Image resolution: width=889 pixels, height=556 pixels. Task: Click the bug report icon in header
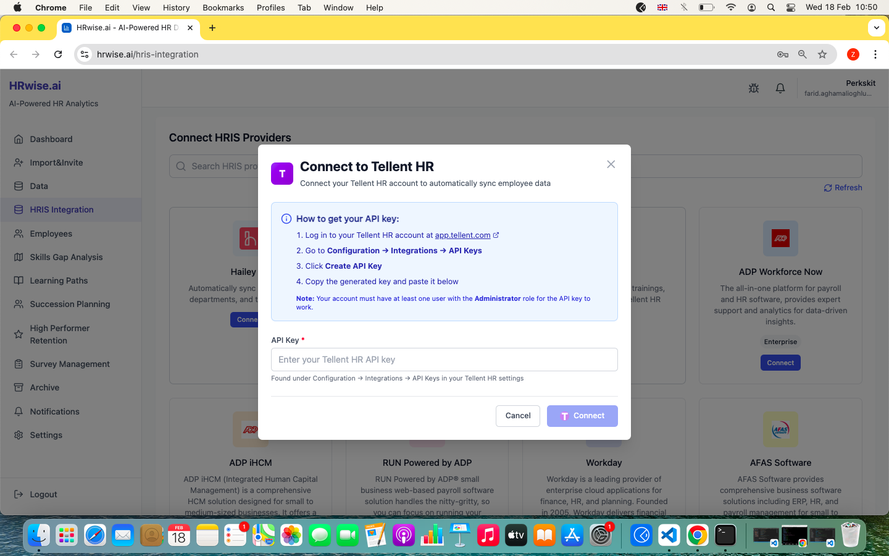pos(753,88)
